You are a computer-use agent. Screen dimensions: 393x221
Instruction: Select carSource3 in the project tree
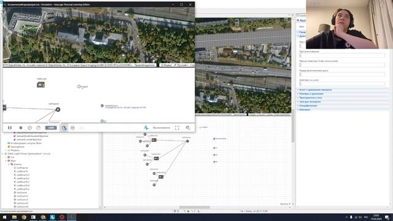pyautogui.click(x=22, y=203)
